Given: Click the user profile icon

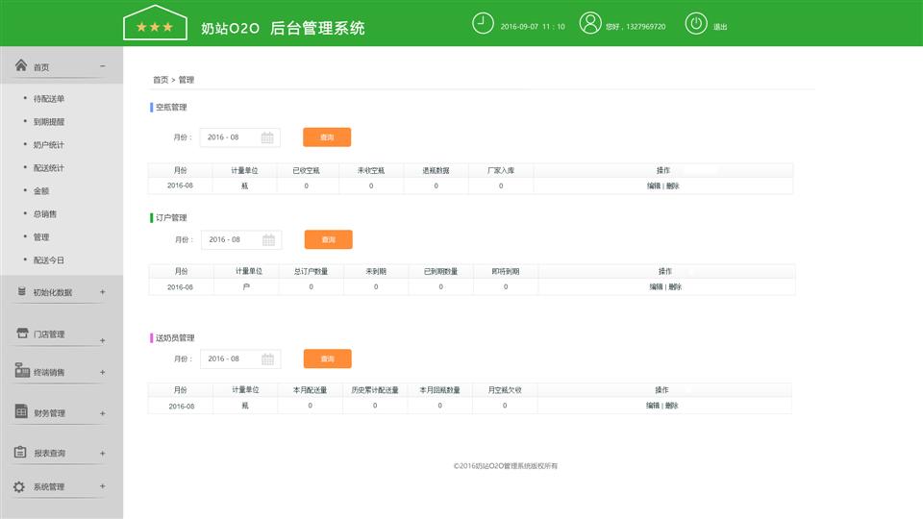Looking at the screenshot, I should (589, 24).
